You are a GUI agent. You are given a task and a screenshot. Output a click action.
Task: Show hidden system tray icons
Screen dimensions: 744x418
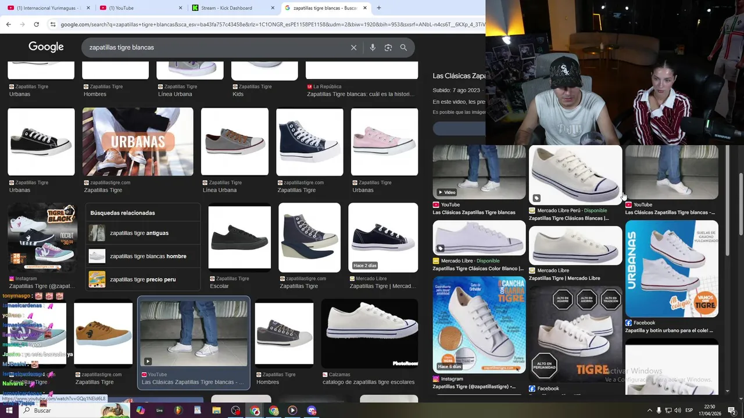(649, 410)
